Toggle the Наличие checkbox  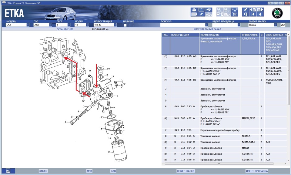(x=125, y=25)
